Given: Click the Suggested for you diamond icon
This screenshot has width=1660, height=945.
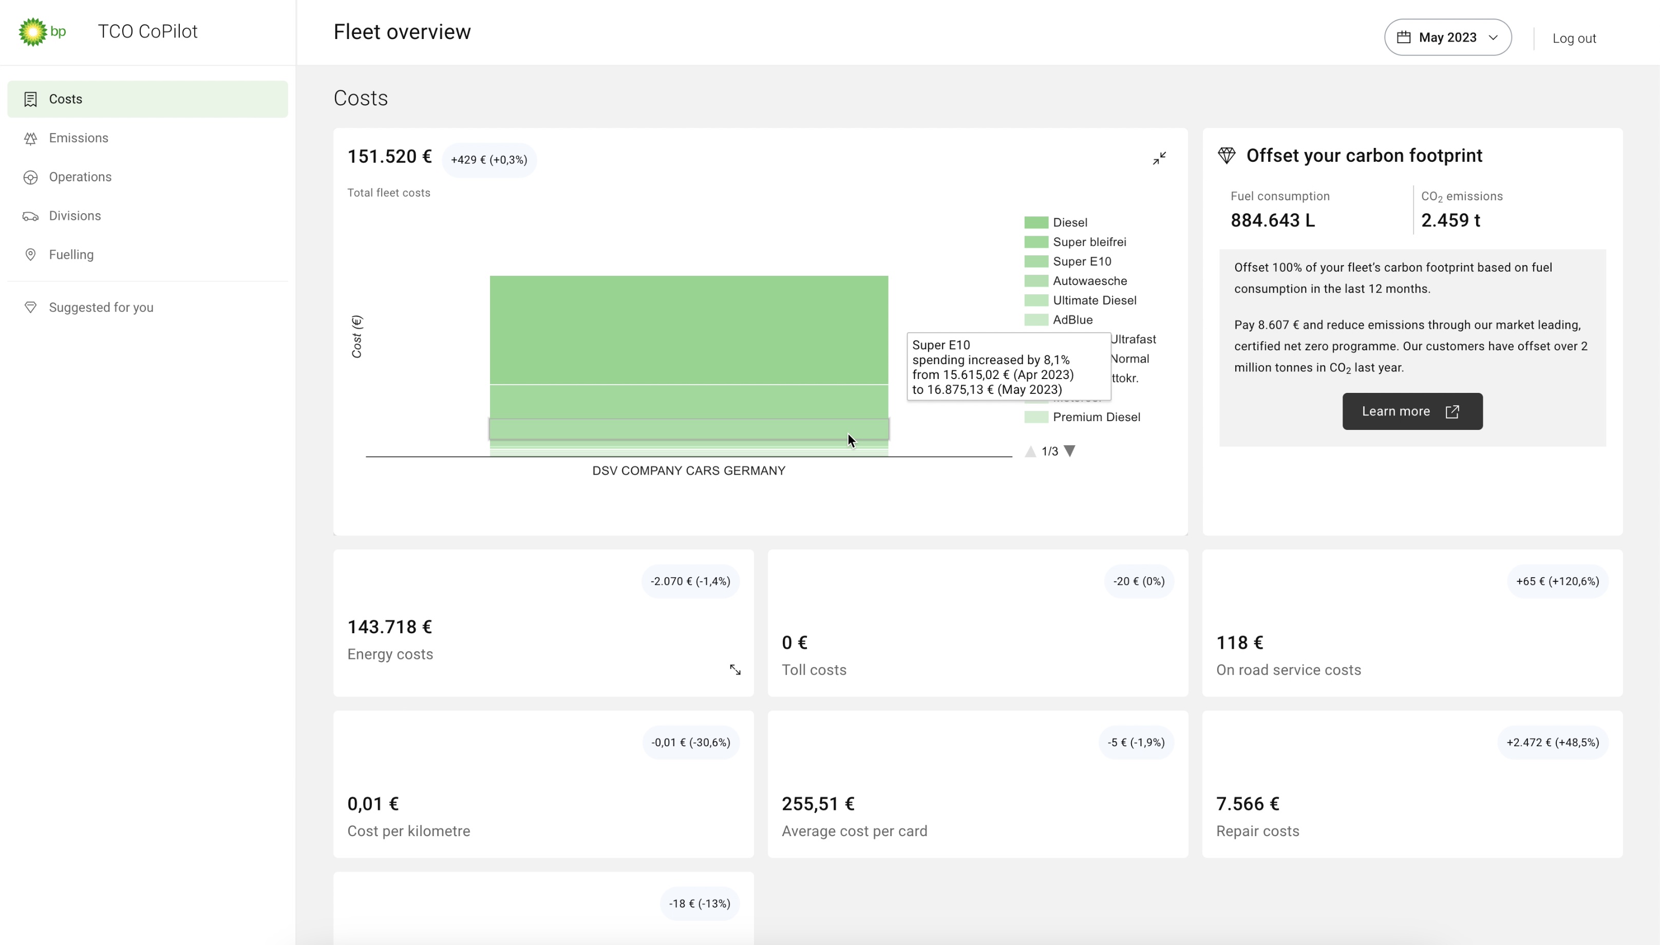Looking at the screenshot, I should click(x=30, y=308).
